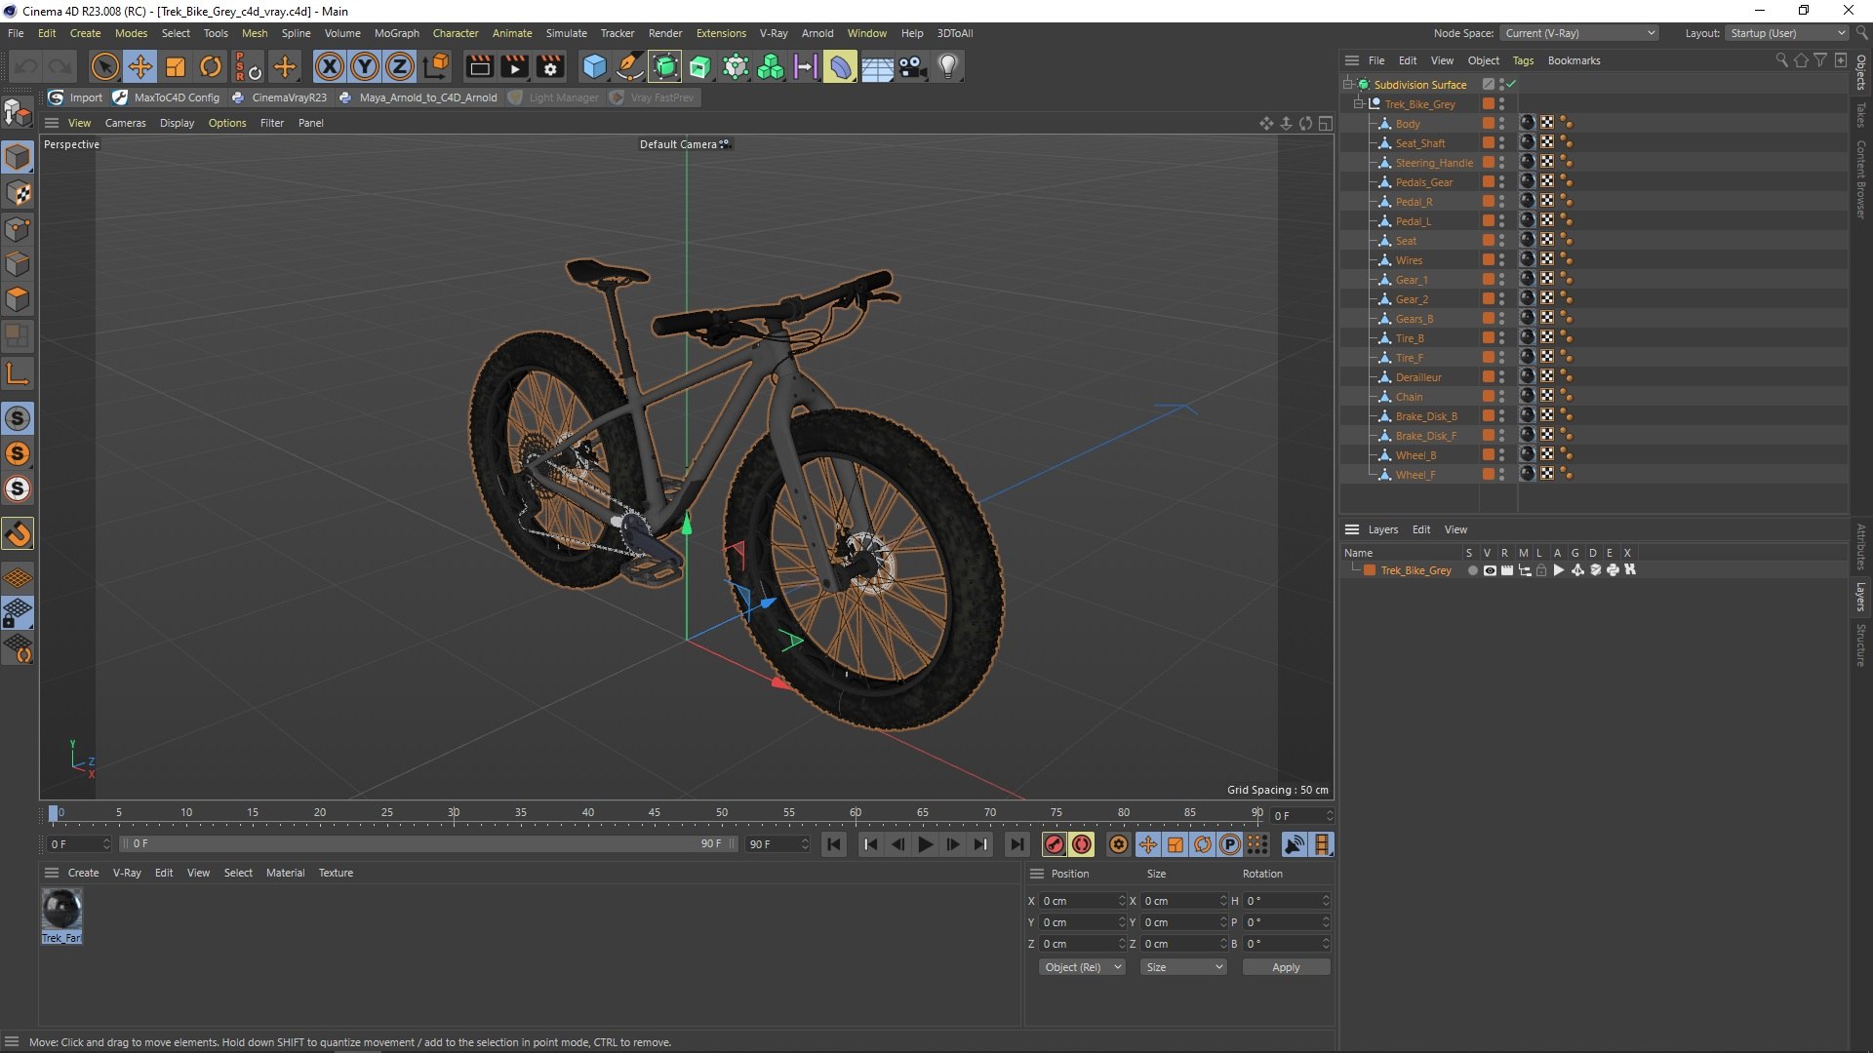Viewport: 1873px width, 1053px height.
Task: Select the Rotate tool
Action: point(211,67)
